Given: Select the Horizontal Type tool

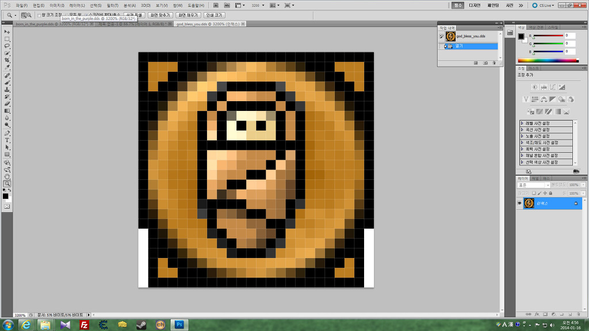Looking at the screenshot, I should point(7,140).
